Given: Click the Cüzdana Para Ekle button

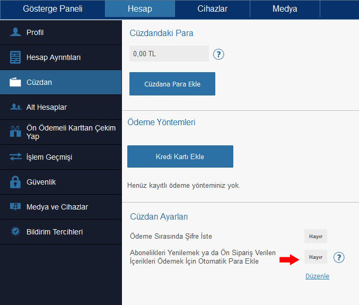Looking at the screenshot, I should [x=172, y=84].
